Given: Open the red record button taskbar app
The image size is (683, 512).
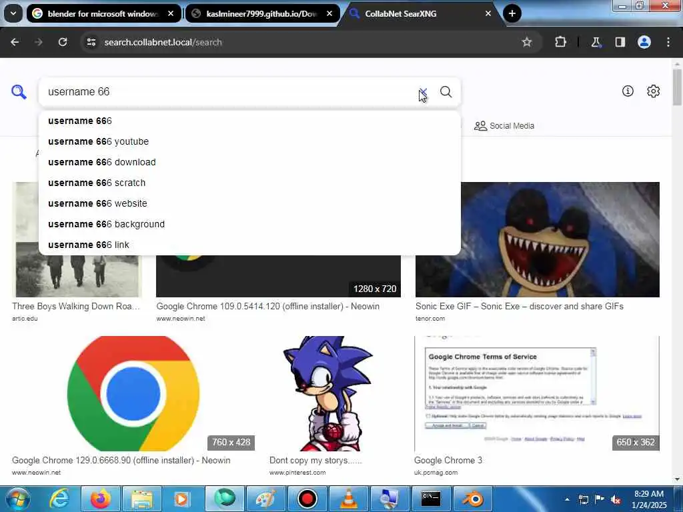Looking at the screenshot, I should [x=307, y=499].
